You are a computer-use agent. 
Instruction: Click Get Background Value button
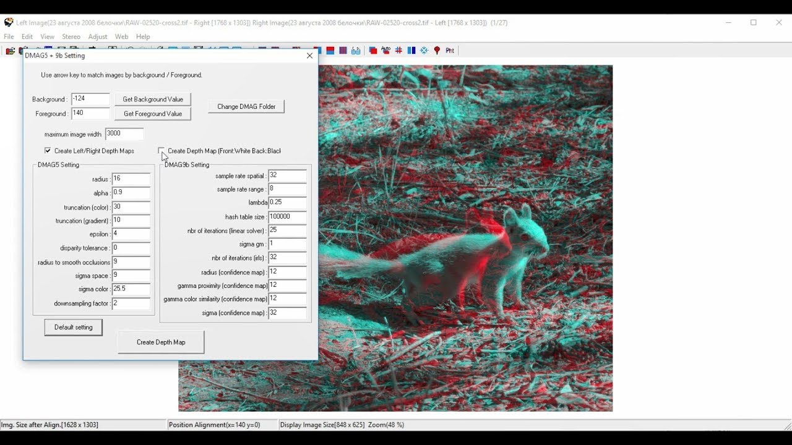(153, 99)
